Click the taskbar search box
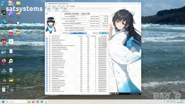The height and width of the screenshot is (104, 185). coord(16,102)
